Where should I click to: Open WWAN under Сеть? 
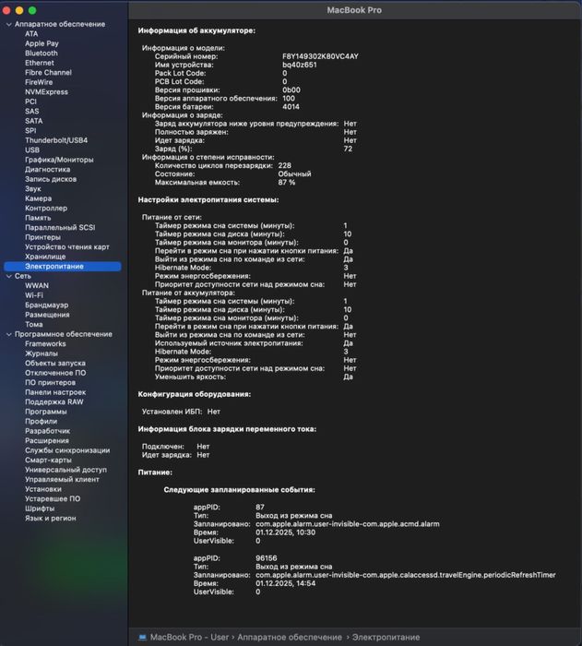click(37, 285)
